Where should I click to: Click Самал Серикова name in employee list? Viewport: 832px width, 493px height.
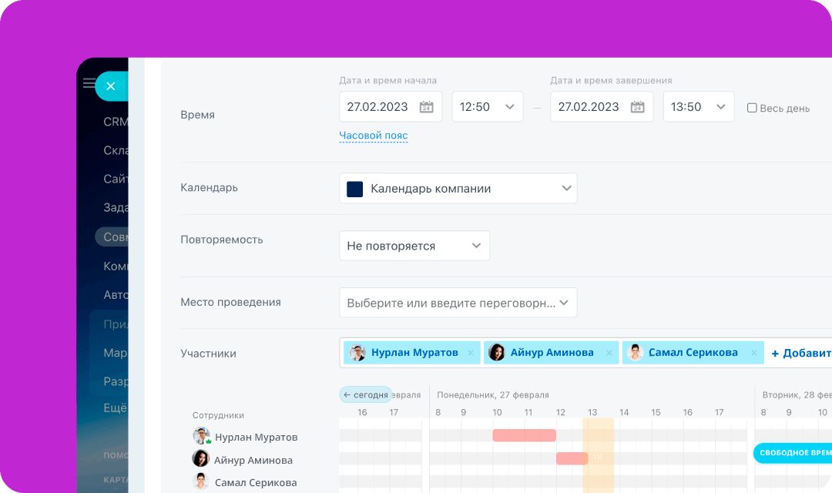coord(256,483)
